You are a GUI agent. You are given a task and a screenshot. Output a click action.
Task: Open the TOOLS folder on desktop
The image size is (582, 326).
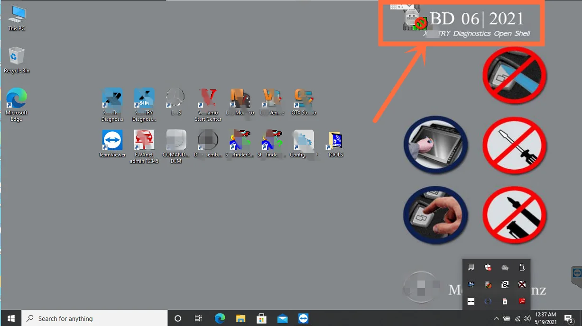click(x=335, y=144)
